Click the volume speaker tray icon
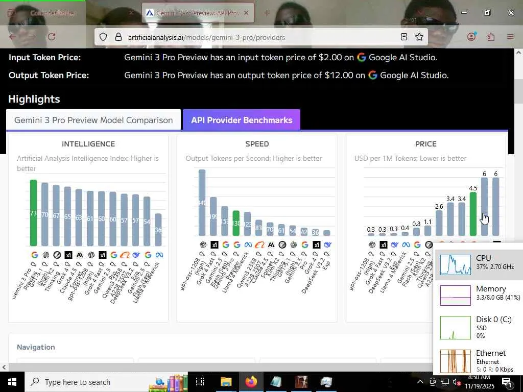The height and width of the screenshot is (392, 523). pos(457,382)
